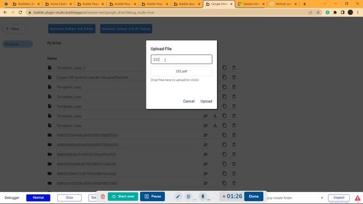Switch to the Home | Bubble tab
The height and width of the screenshot is (204, 363).
[58, 4]
